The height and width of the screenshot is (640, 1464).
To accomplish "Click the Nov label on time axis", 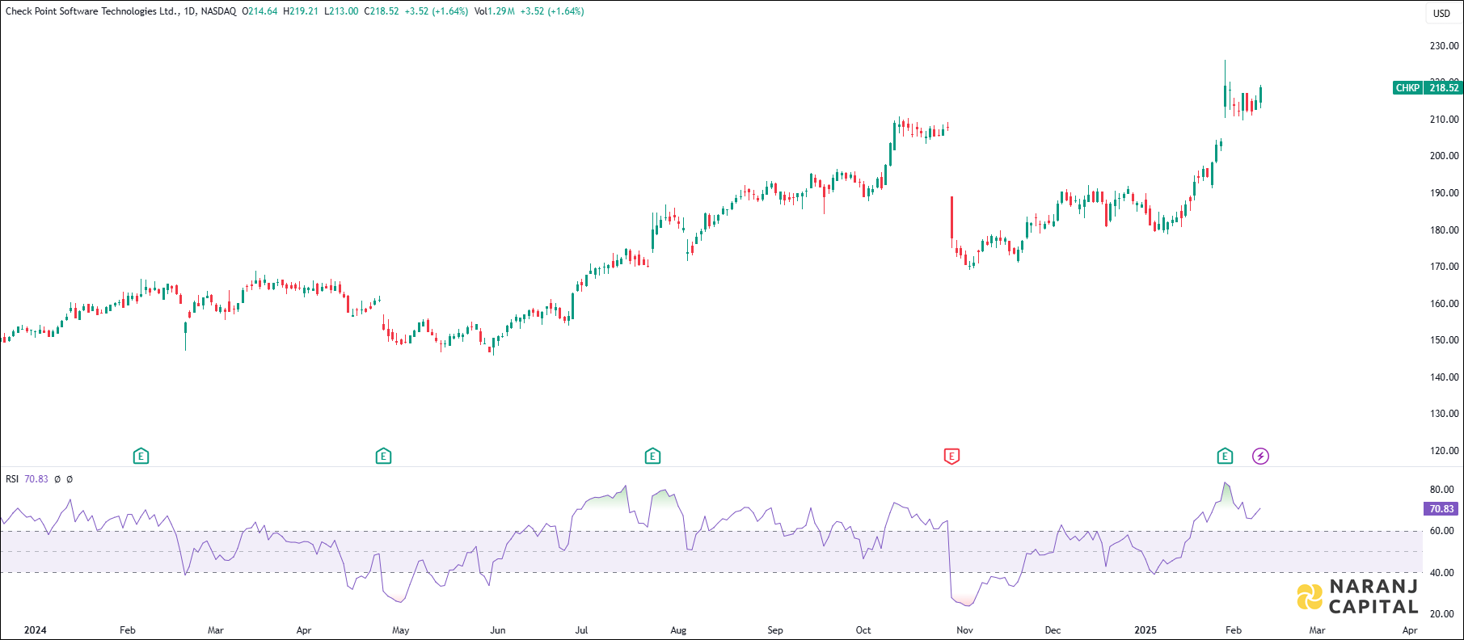I will [964, 630].
